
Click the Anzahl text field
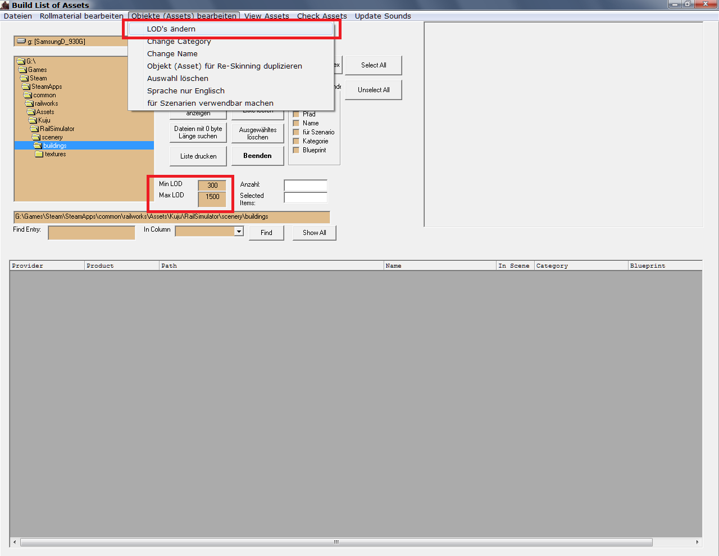click(x=306, y=186)
